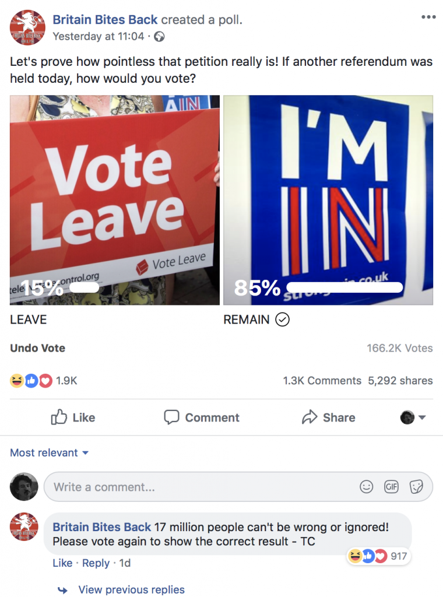Click the Share button
The width and height of the screenshot is (443, 597).
click(328, 417)
